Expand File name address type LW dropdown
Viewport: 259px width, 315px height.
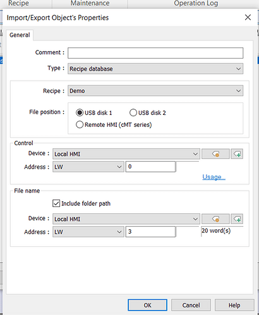[88, 232]
